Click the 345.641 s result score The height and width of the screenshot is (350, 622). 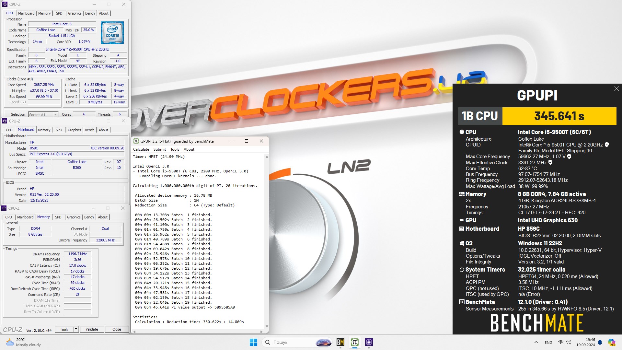(559, 116)
